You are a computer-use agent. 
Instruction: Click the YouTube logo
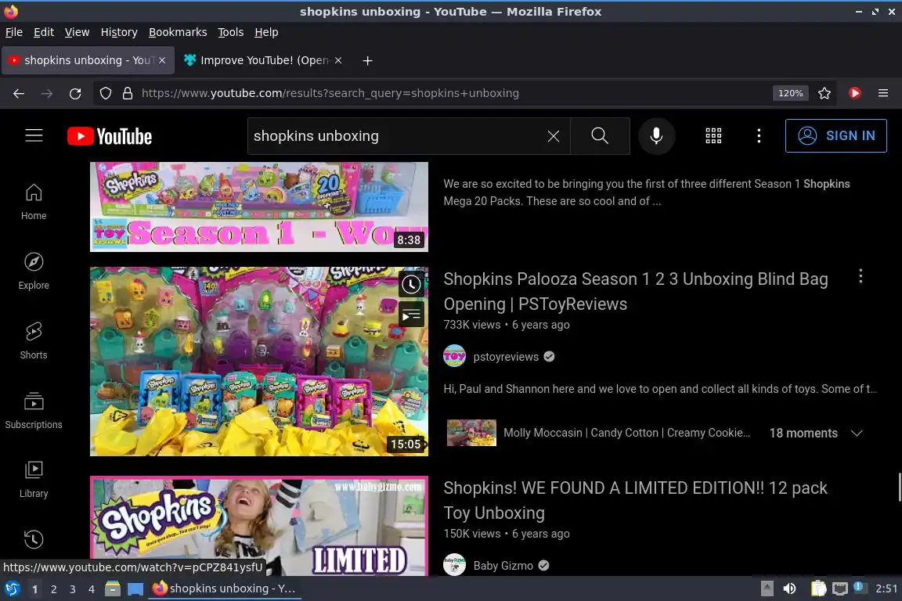point(110,136)
